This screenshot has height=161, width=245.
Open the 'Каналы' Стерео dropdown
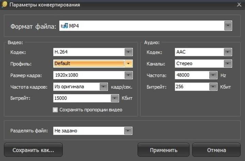click(228, 63)
